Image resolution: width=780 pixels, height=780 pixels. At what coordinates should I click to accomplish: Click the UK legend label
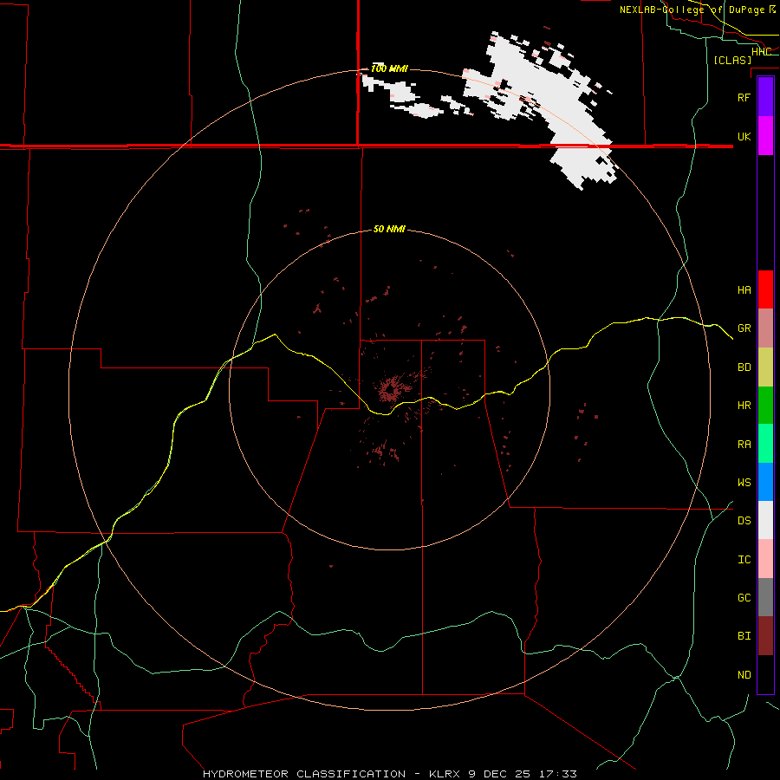pyautogui.click(x=744, y=136)
